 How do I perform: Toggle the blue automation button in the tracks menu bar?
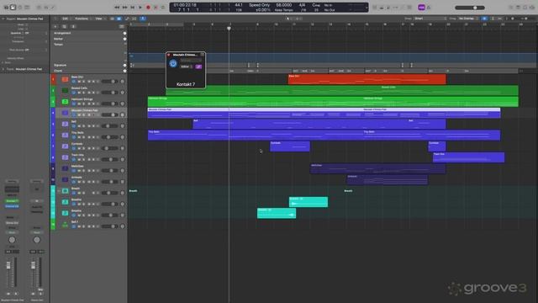pyautogui.click(x=143, y=19)
